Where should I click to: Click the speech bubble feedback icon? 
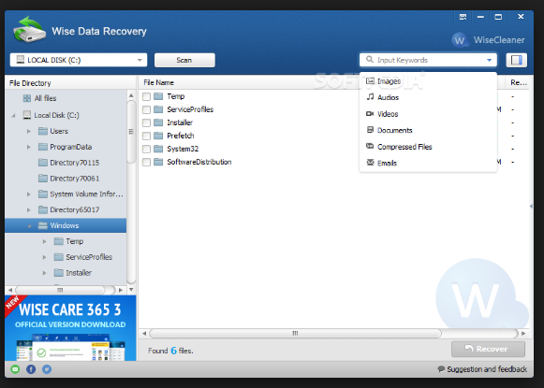pos(441,369)
